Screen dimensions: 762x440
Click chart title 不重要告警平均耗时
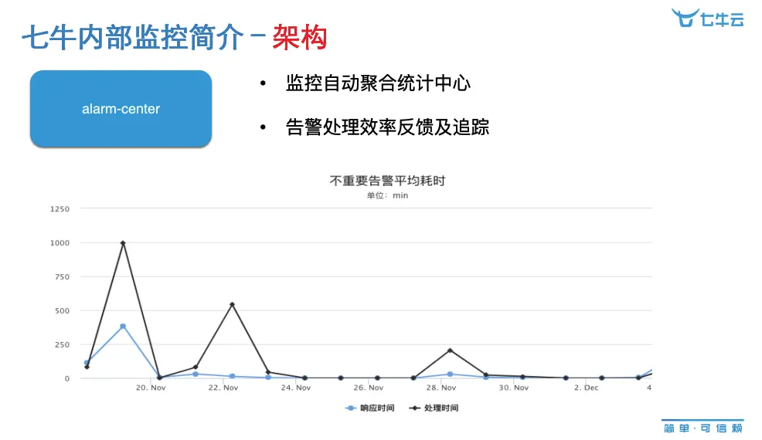coord(387,181)
